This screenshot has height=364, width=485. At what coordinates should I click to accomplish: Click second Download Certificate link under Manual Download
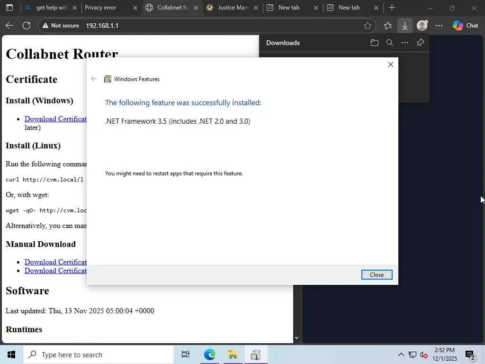click(56, 271)
